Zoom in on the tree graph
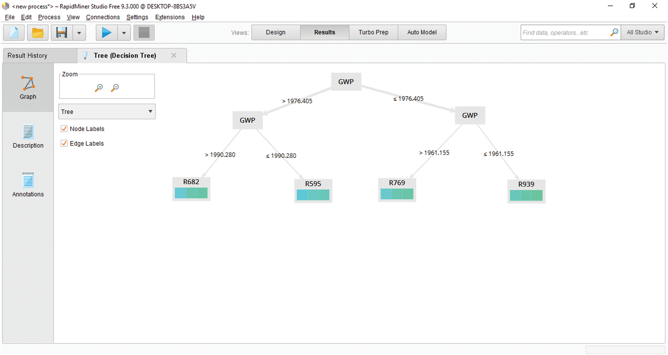The height and width of the screenshot is (355, 668). (x=99, y=88)
